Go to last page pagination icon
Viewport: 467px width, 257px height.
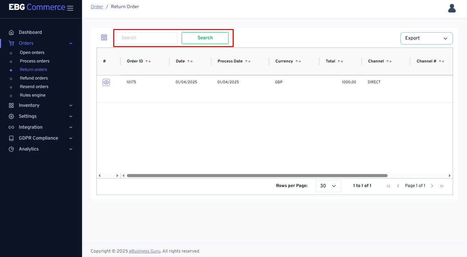442,186
